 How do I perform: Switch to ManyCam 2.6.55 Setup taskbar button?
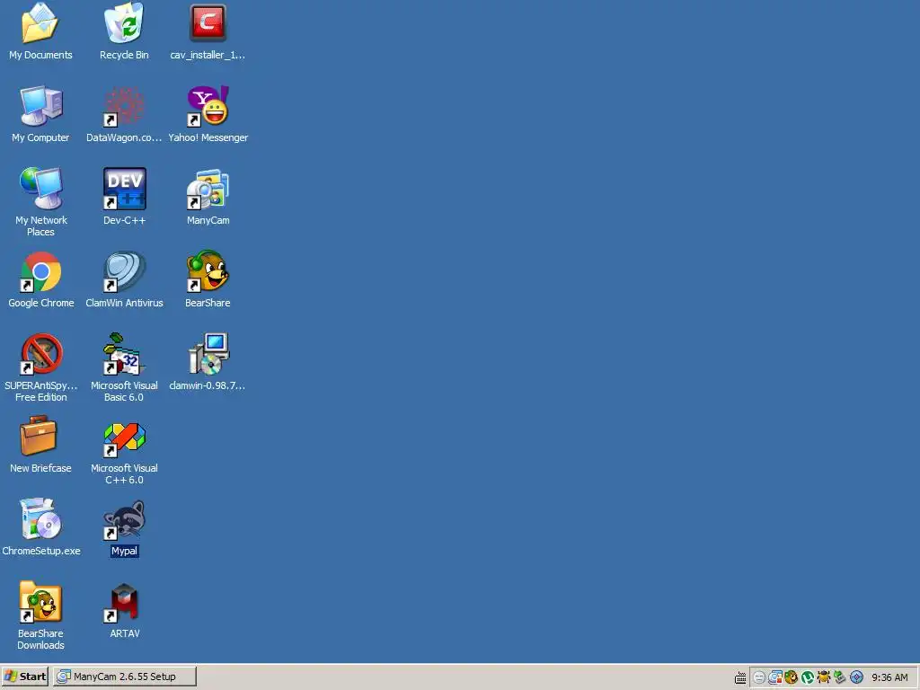click(x=124, y=677)
